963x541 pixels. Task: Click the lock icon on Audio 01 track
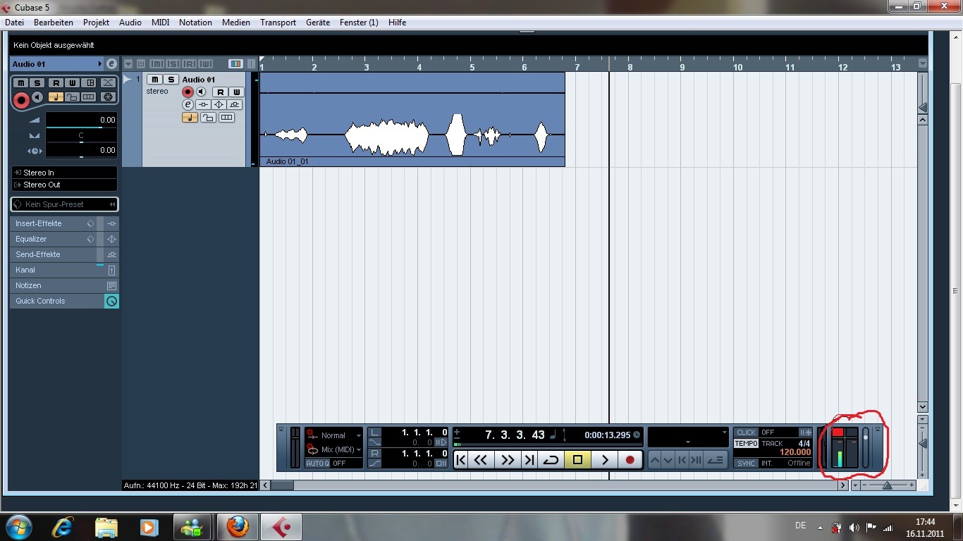[x=208, y=118]
